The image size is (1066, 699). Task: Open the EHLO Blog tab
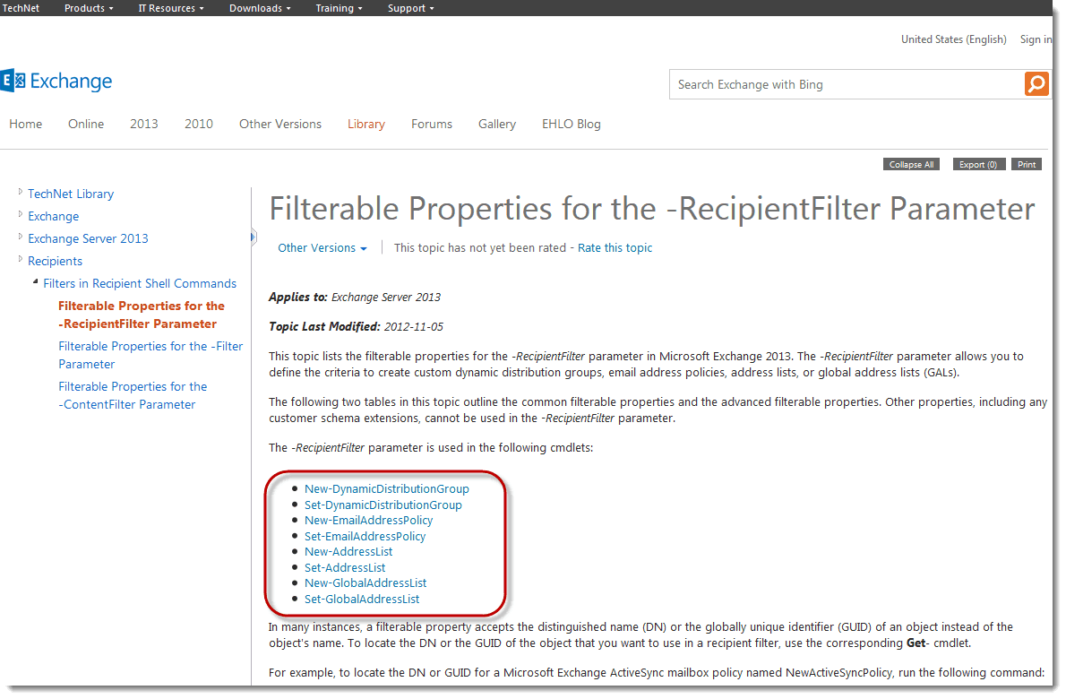click(572, 124)
